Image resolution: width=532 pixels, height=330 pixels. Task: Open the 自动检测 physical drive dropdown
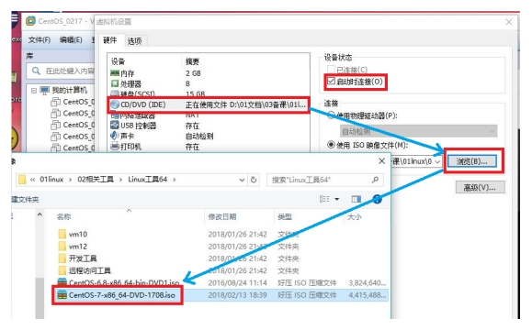[x=418, y=131]
